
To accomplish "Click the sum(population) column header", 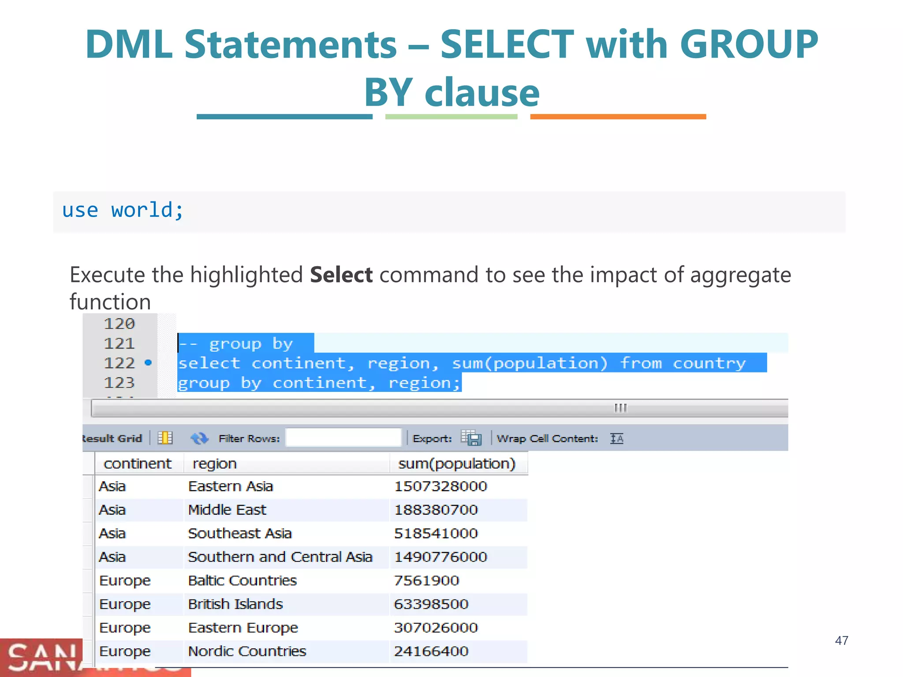I will (458, 464).
